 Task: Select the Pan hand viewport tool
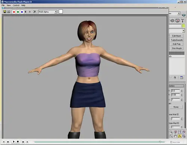(175, 136)
